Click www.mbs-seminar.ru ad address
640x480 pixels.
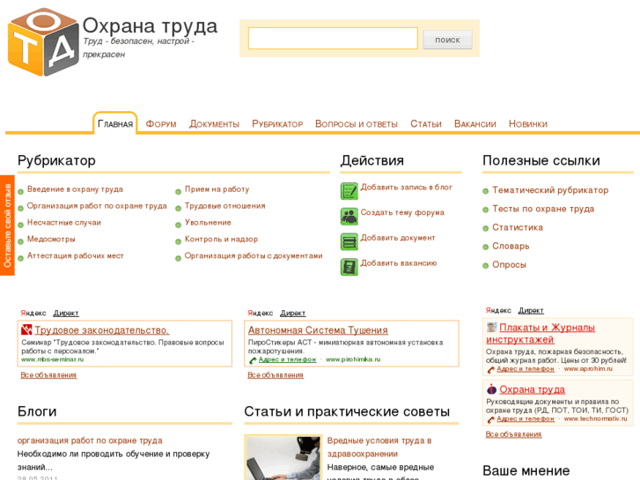52,359
